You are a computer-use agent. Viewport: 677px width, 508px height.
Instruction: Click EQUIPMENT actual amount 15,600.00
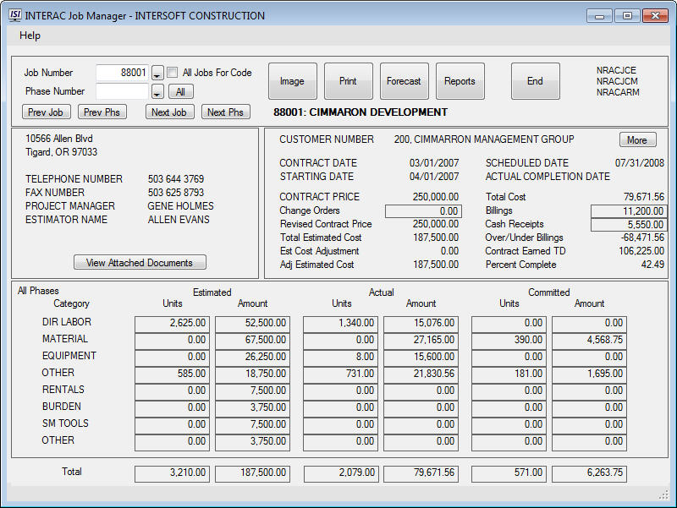[421, 358]
